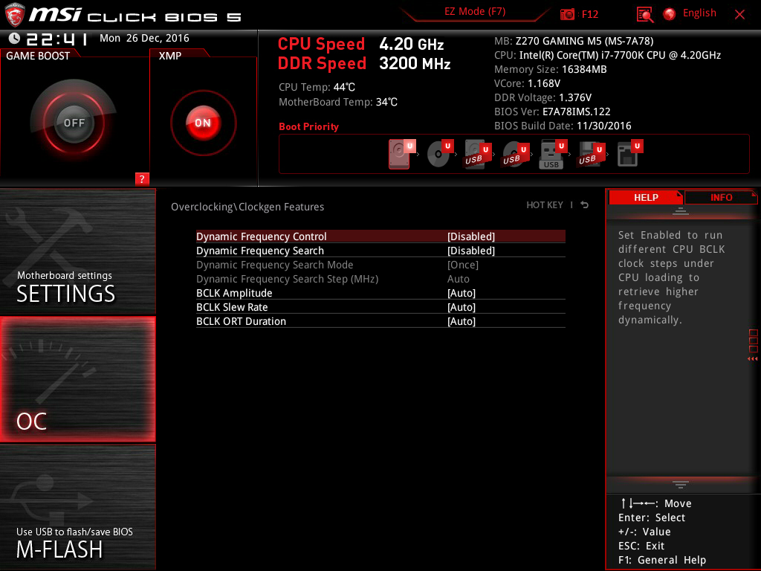Click the language globe icon
Image resolution: width=761 pixels, height=571 pixels.
click(x=670, y=14)
